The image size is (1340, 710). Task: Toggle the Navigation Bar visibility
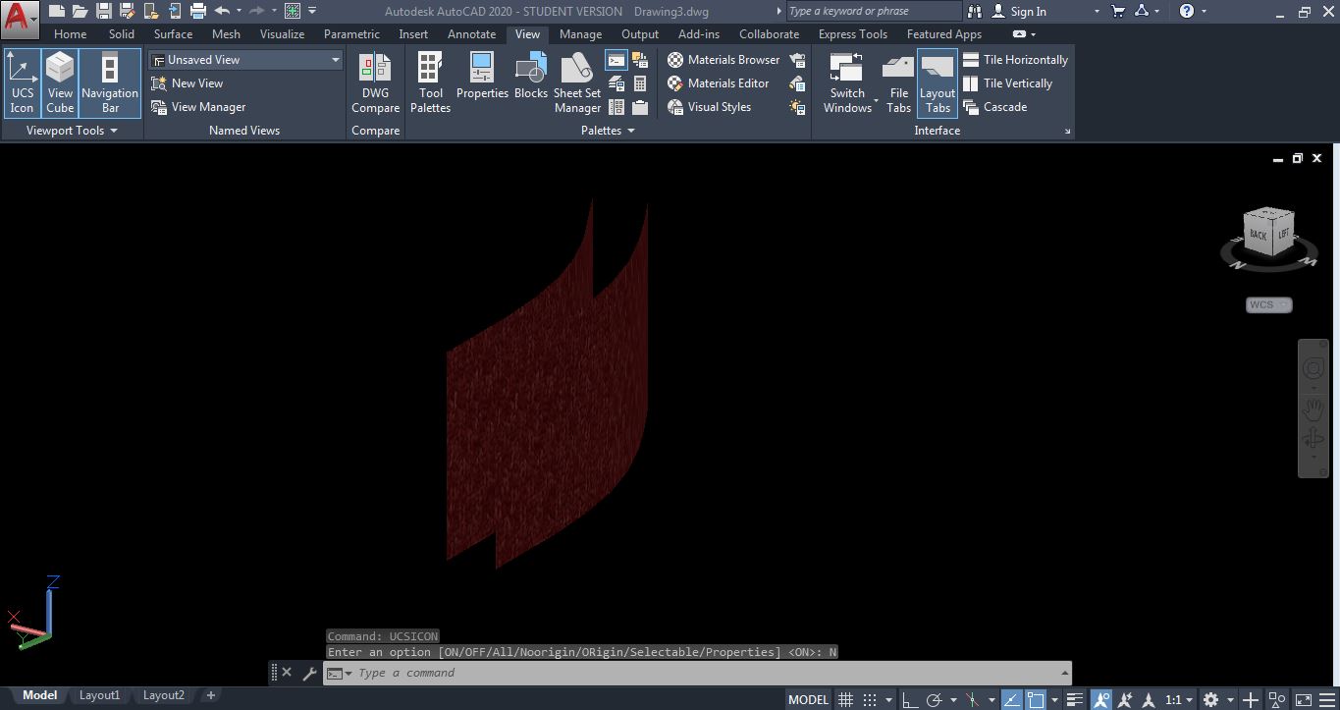tap(109, 82)
